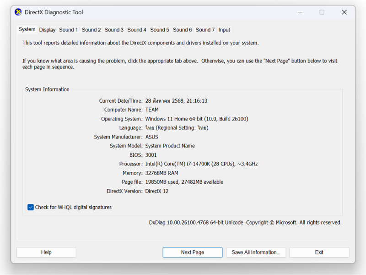Minimize the DirectX Diagnostic Tool window

(x=299, y=12)
